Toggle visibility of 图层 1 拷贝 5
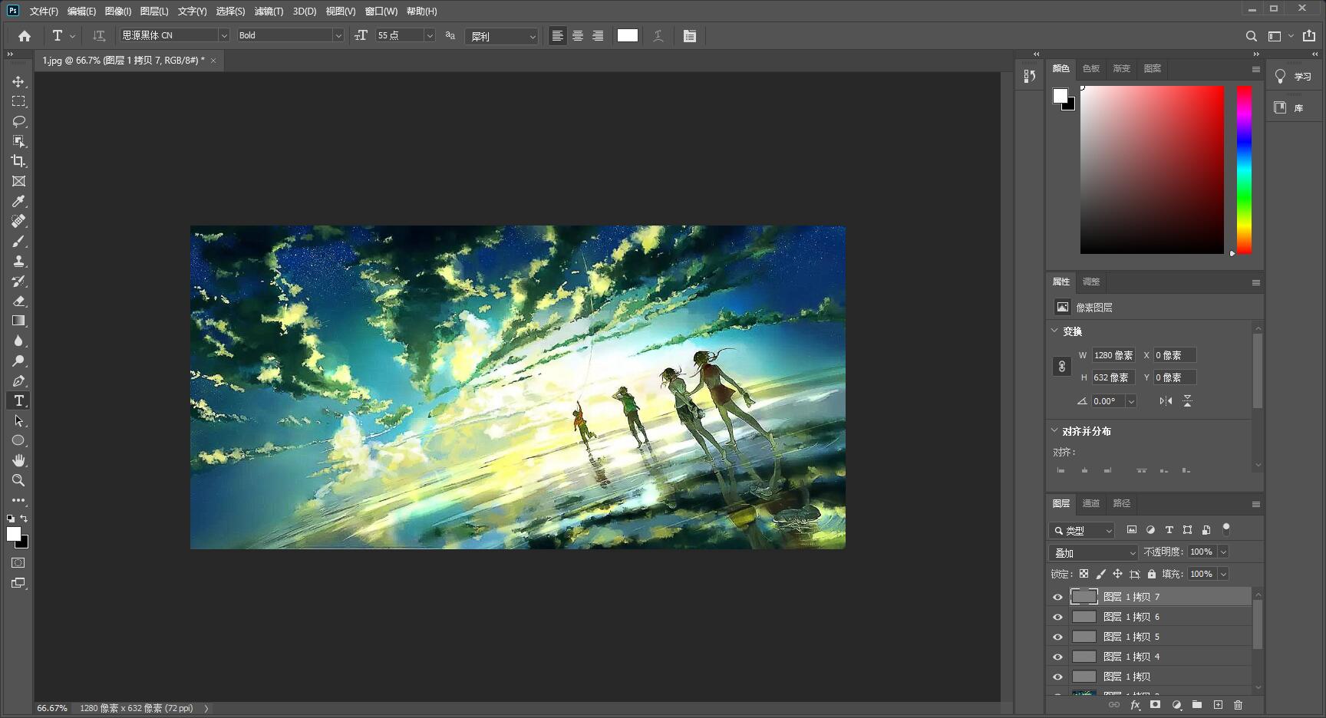The image size is (1326, 718). (1057, 637)
